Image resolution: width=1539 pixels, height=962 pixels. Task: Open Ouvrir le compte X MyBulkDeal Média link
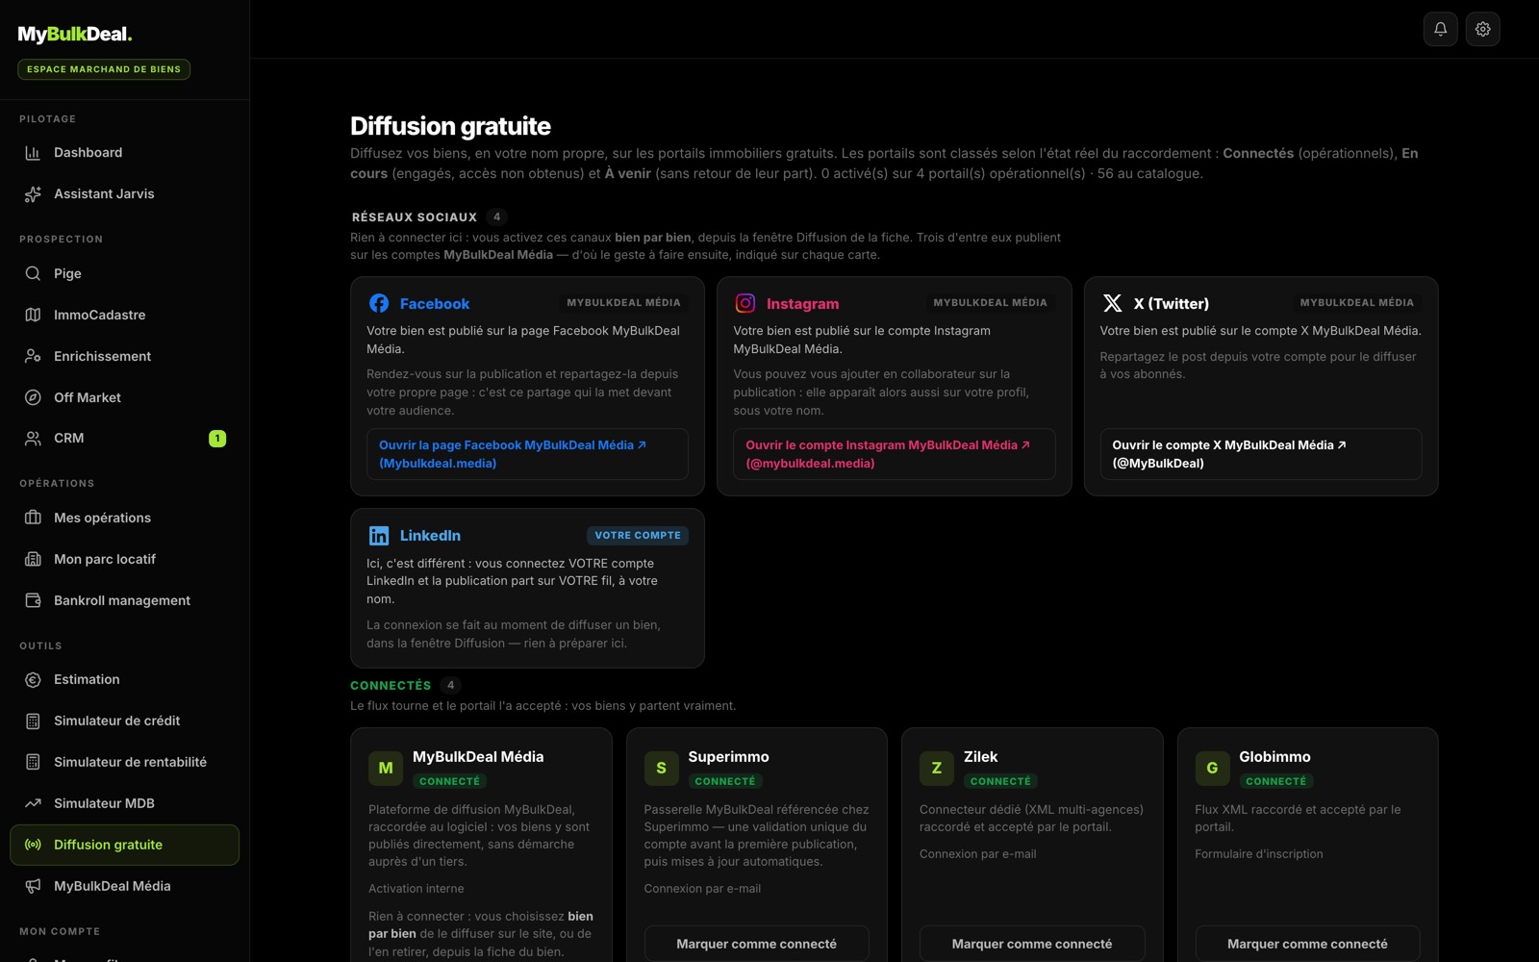coord(1261,454)
